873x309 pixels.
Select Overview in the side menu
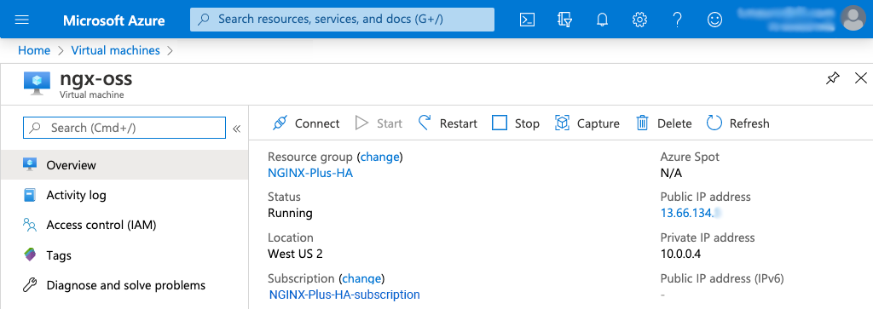(x=124, y=165)
